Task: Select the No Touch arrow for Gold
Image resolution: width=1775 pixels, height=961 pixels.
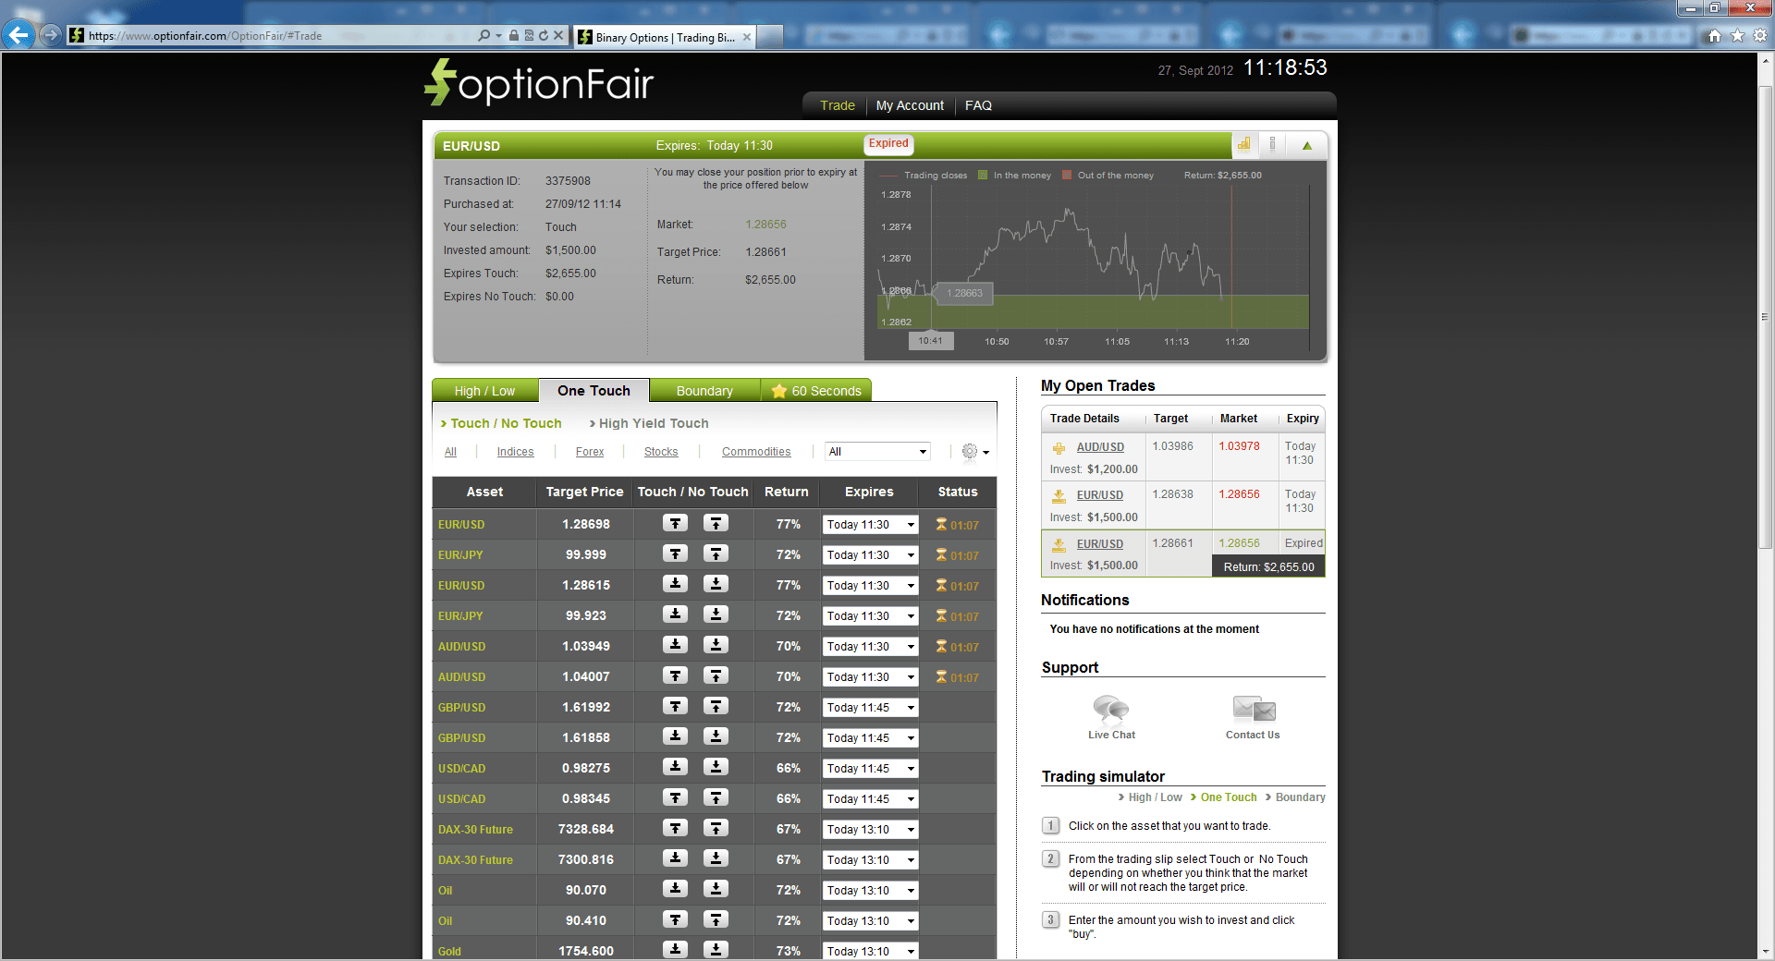Action: coord(716,950)
